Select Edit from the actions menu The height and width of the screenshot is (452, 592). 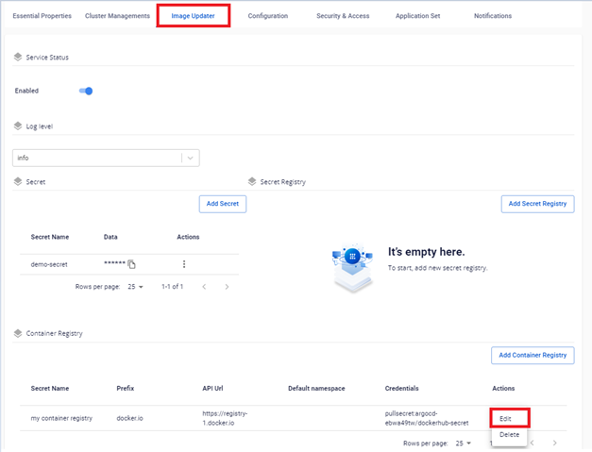508,418
